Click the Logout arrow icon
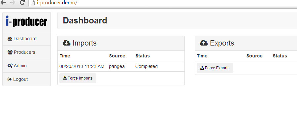This screenshot has height=132, width=297. [10, 79]
